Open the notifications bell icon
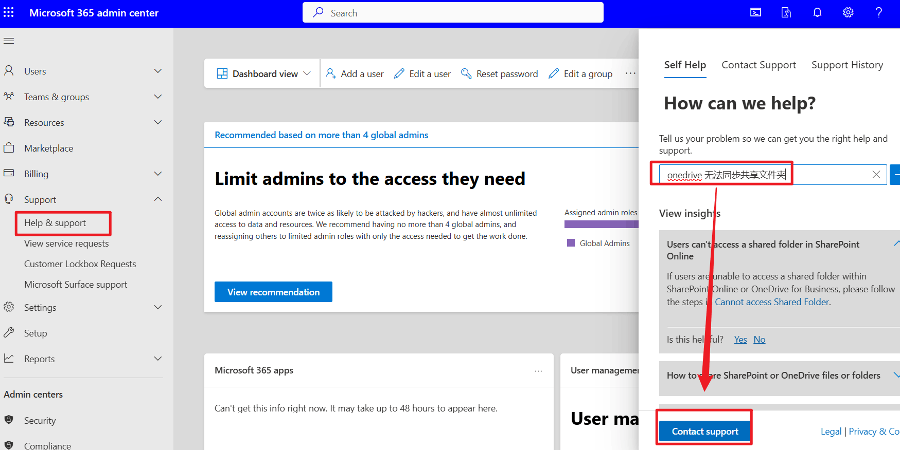900x450 pixels. tap(817, 12)
